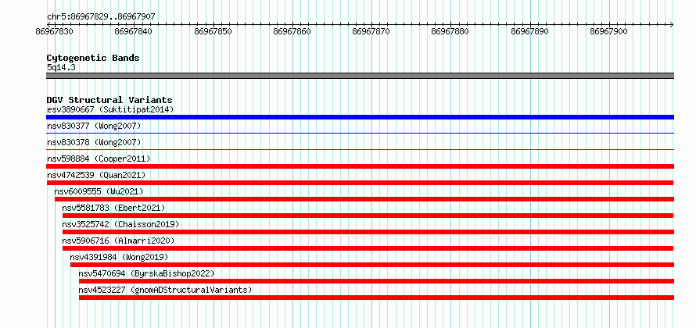Open nsv830378 (Wong2007) variant label

(94, 142)
